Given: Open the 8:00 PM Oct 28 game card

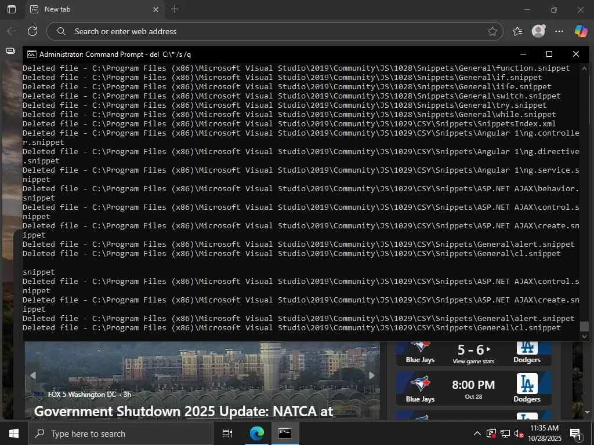Looking at the screenshot, I should 473,388.
